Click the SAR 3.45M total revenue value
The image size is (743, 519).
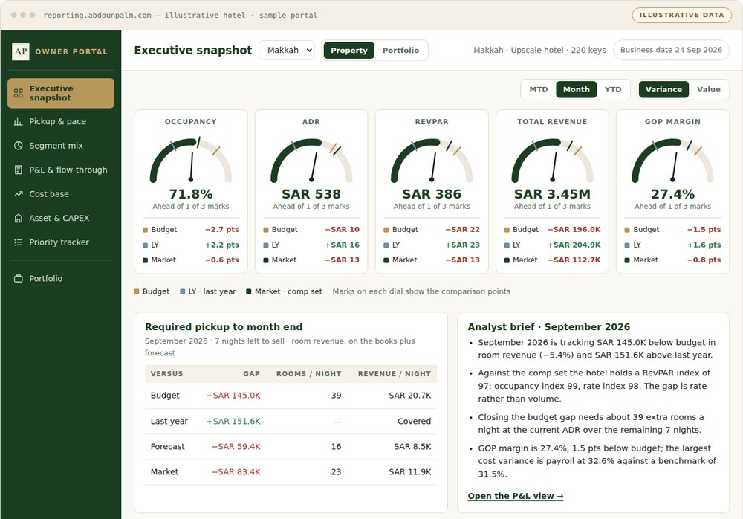552,194
